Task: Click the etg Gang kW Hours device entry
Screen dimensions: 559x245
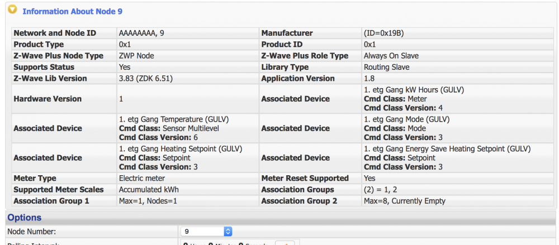Action: [x=414, y=90]
